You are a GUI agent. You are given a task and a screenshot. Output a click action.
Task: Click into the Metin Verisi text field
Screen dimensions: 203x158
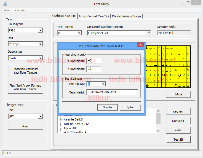click(x=112, y=92)
